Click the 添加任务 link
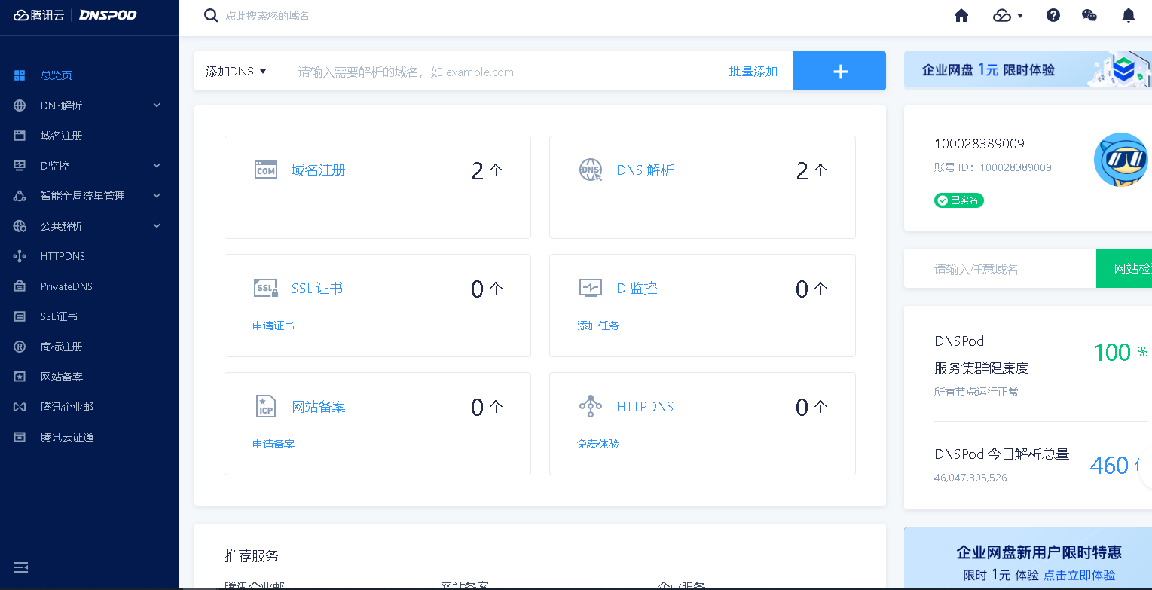Screen dimensions: 1152x590 (x=598, y=326)
